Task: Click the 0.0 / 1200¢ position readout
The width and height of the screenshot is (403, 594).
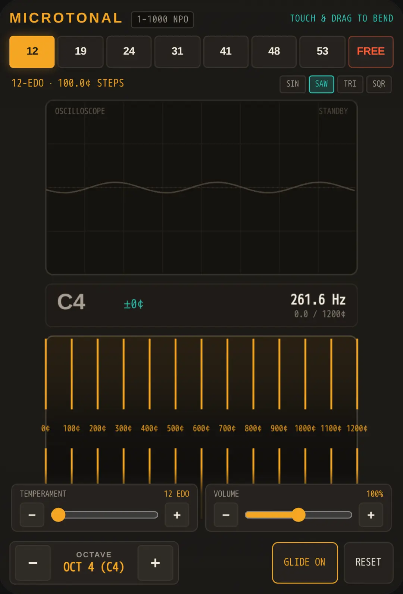Action: click(x=320, y=314)
